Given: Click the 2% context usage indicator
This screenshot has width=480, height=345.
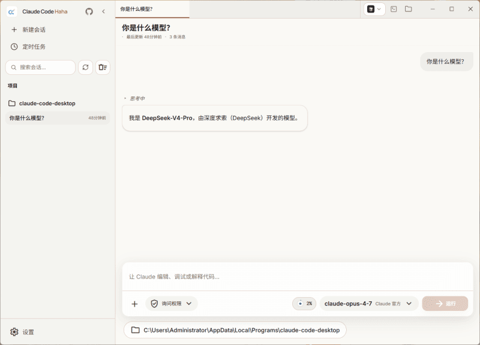Looking at the screenshot, I should coord(304,304).
